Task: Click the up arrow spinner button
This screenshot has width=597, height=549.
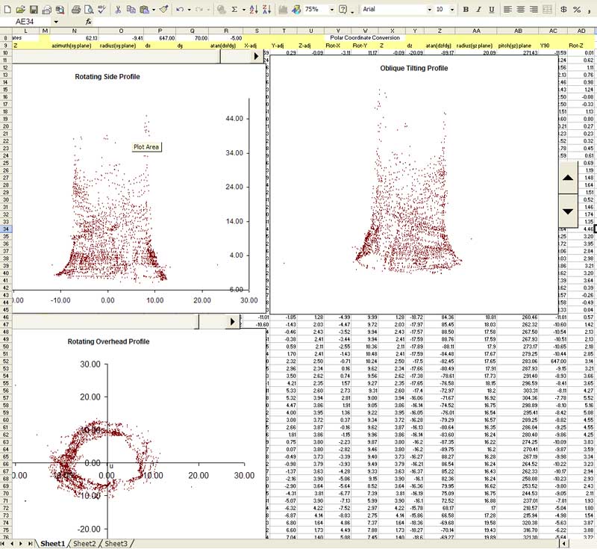Action: 568,178
